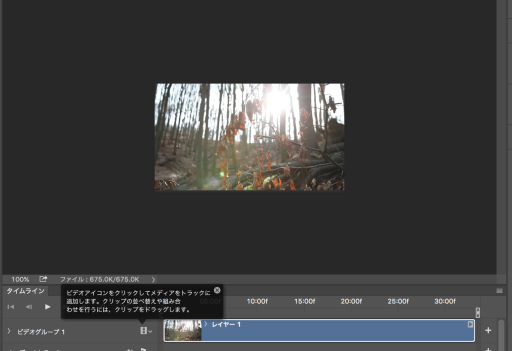Click the レイヤー 1 clip thumbnail
Viewport: 512px width, 351px height.
click(x=183, y=330)
